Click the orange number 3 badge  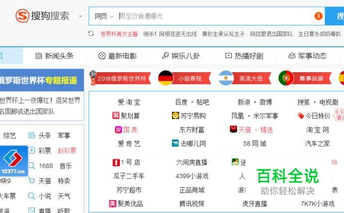tap(318, 16)
